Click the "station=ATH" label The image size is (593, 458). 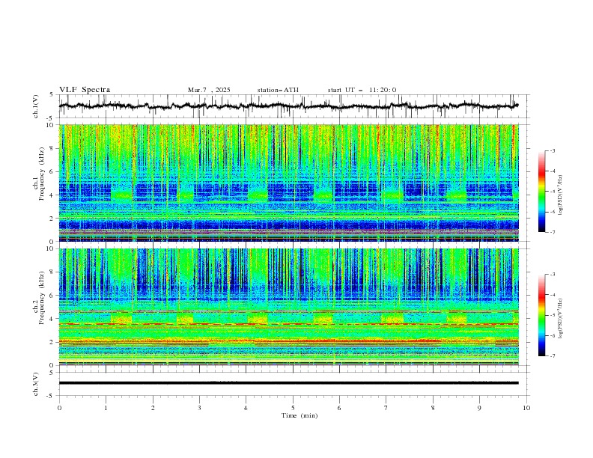(278, 90)
